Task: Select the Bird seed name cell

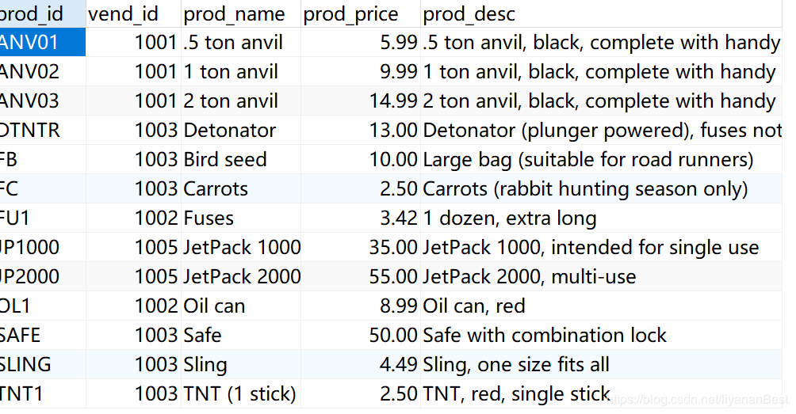Action: [225, 159]
